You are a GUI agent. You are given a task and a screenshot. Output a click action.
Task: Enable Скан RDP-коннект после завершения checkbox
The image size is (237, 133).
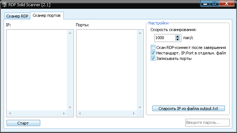pyautogui.click(x=153, y=47)
